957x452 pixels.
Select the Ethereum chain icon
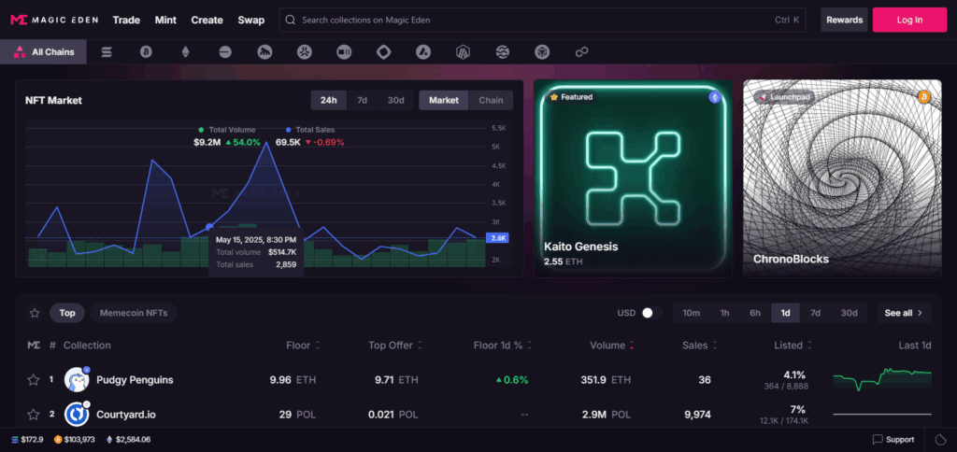(x=185, y=52)
